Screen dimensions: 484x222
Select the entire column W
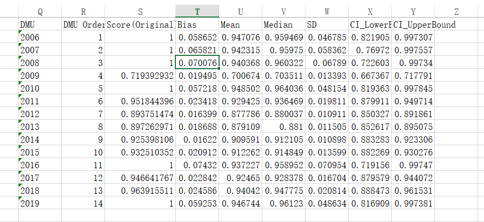point(327,12)
